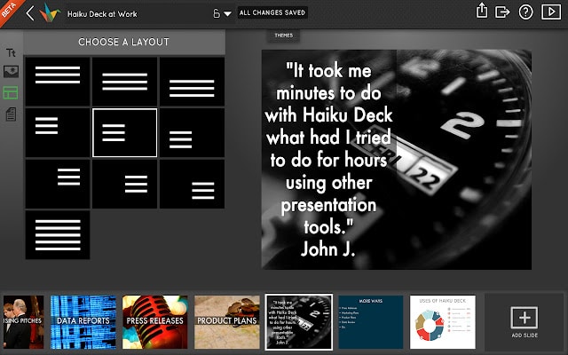The width and height of the screenshot is (568, 355).
Task: Click the All Changes Saved status label
Action: coord(272,12)
